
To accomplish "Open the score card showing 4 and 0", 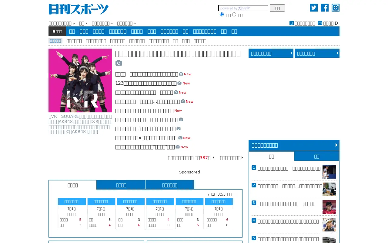I will (x=160, y=213).
